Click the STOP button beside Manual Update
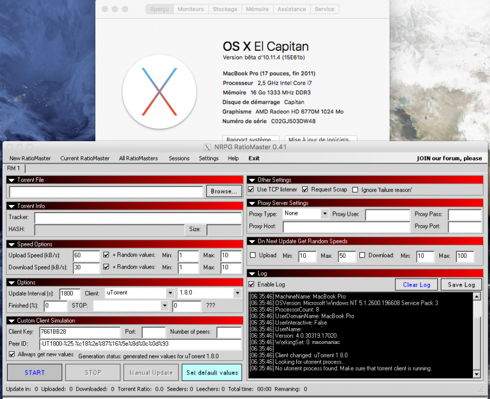The height and width of the screenshot is (399, 490). (x=93, y=372)
